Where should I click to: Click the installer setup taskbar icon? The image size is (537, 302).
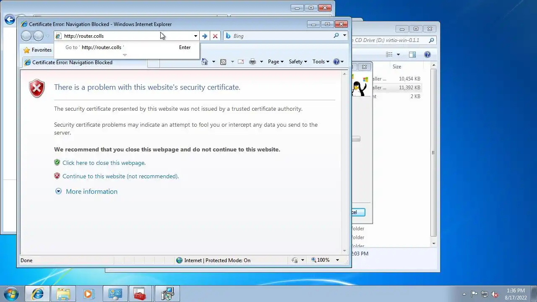tap(167, 294)
